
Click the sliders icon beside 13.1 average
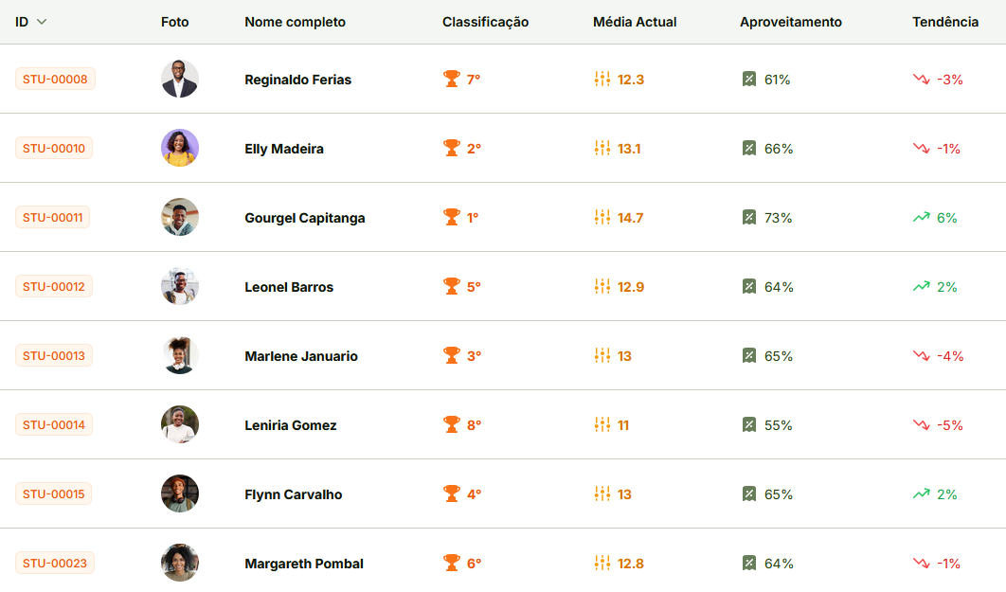[x=602, y=148]
